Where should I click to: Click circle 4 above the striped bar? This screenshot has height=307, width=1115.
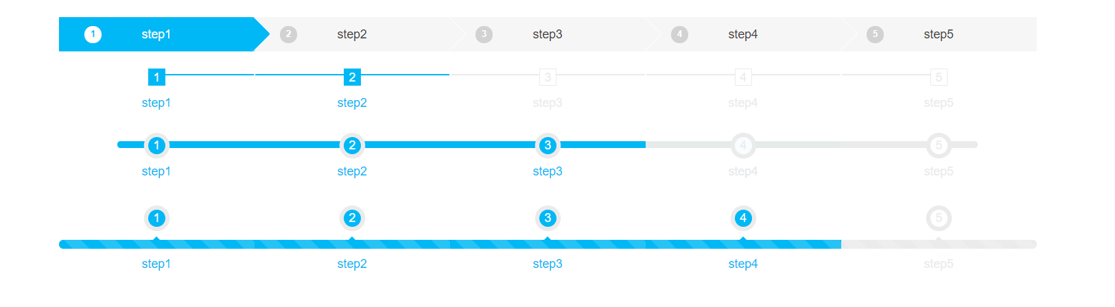click(743, 218)
